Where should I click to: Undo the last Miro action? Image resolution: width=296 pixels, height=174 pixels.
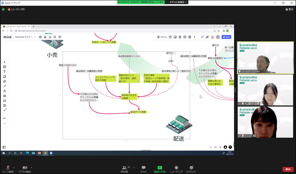5,118
